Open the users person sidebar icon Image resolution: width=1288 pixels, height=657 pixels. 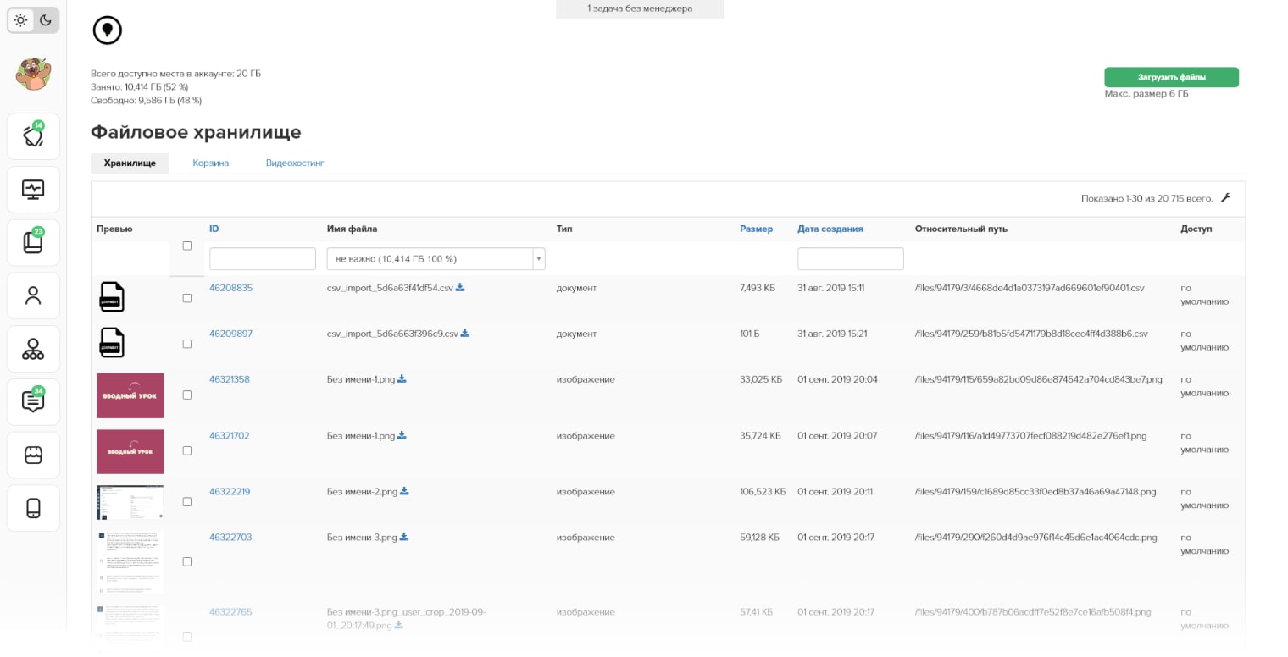pyautogui.click(x=33, y=295)
